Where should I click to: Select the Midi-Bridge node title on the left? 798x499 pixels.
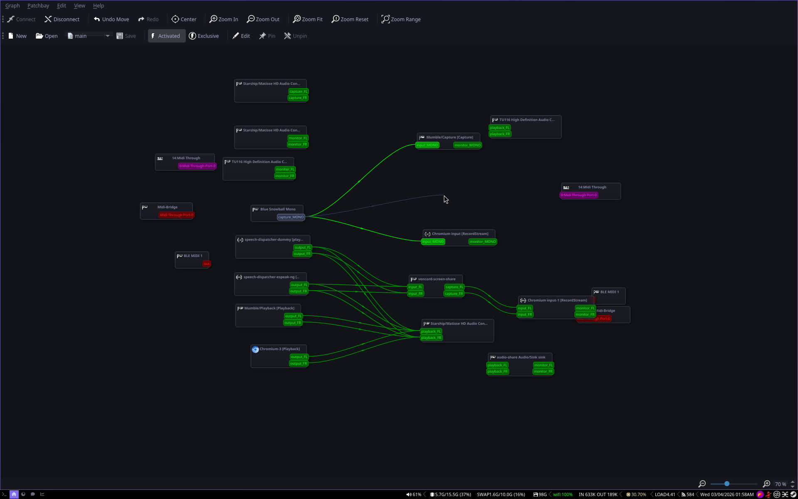167,207
